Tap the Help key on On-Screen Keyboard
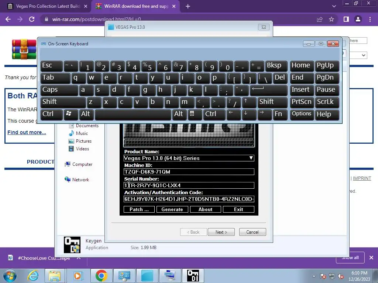This screenshot has height=283, width=378. tap(327, 114)
